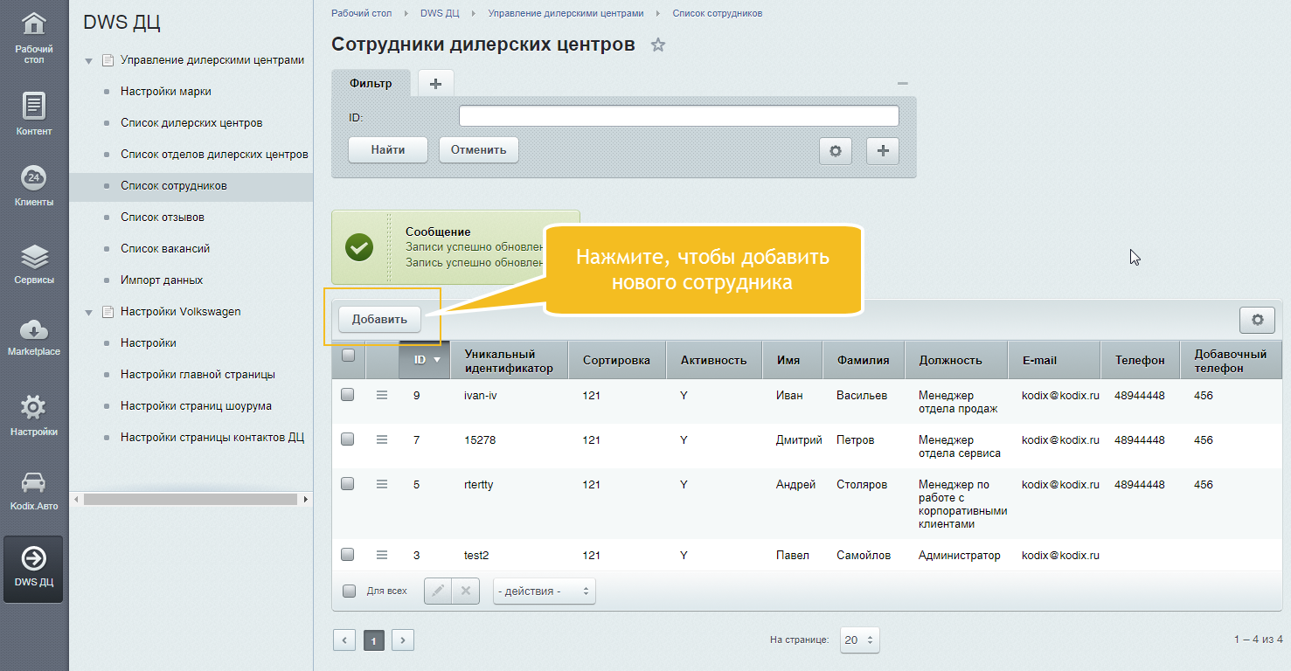Image resolution: width=1291 pixels, height=671 pixels.
Task: Click into the ID filter field
Action: pyautogui.click(x=679, y=116)
